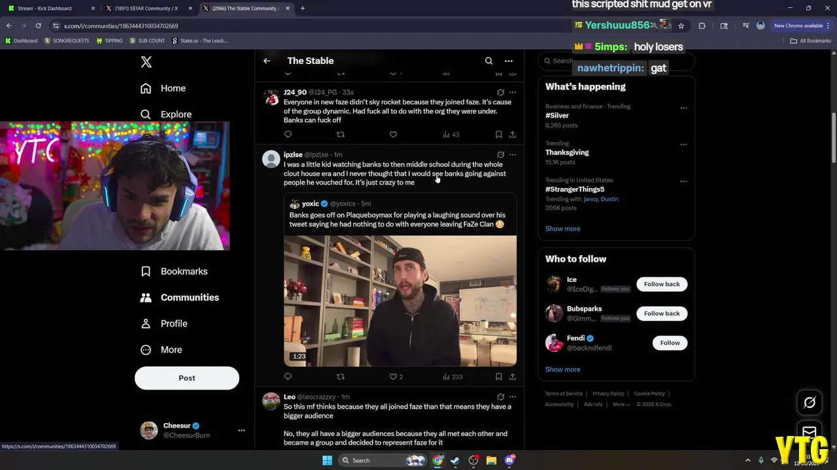Screen dimensions: 837x470
Task: Share ipzlse's post
Action: tap(513, 377)
